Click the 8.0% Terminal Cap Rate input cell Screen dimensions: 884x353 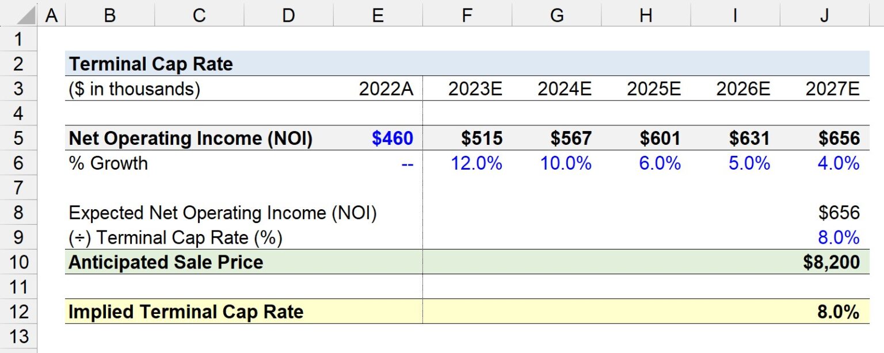[842, 236]
